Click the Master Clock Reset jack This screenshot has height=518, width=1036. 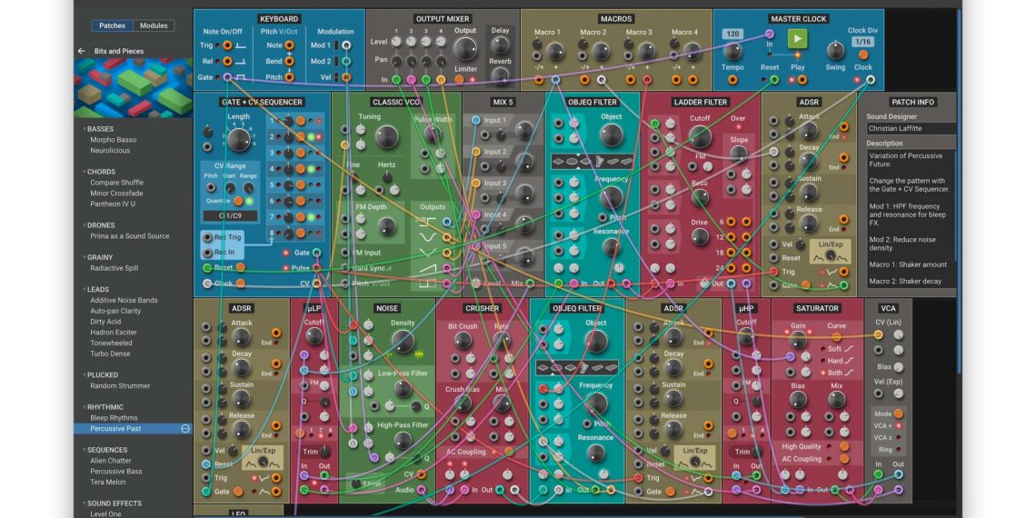point(774,80)
